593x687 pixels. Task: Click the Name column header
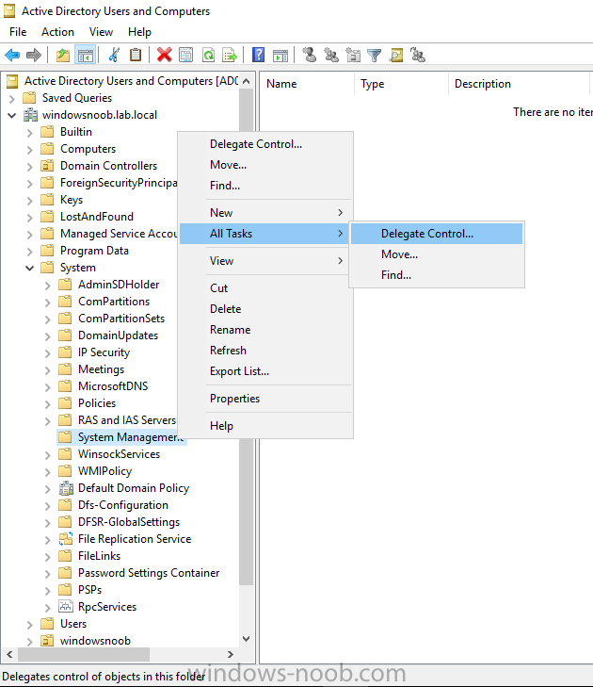pos(307,84)
